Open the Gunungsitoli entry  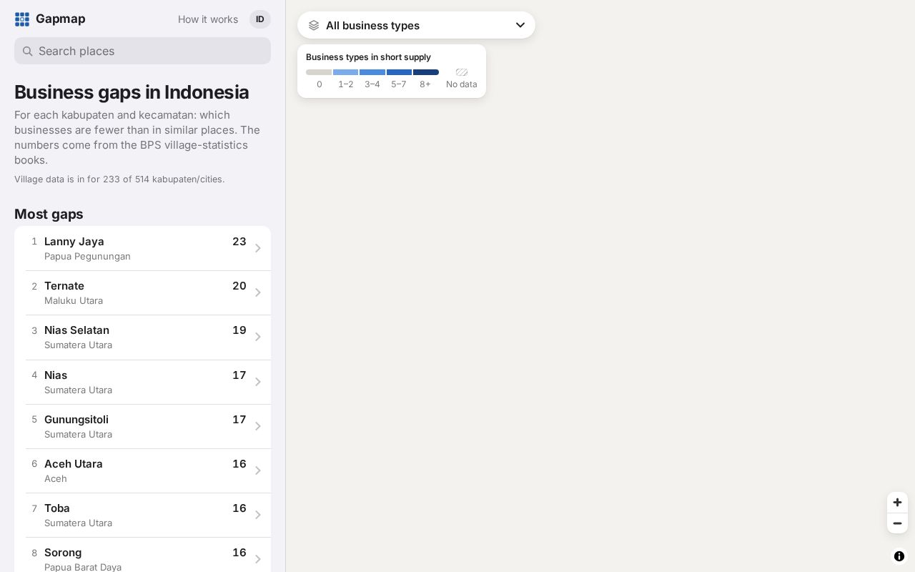tap(142, 426)
